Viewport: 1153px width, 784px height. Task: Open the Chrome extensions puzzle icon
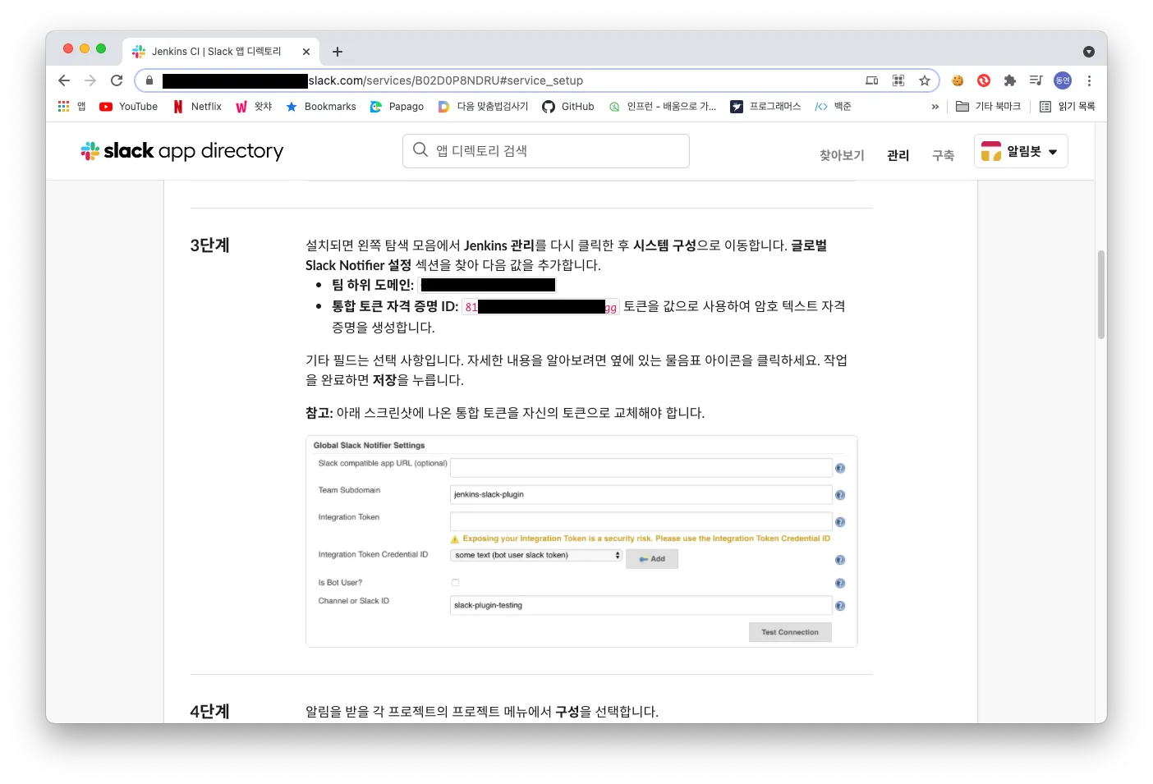(x=1010, y=80)
